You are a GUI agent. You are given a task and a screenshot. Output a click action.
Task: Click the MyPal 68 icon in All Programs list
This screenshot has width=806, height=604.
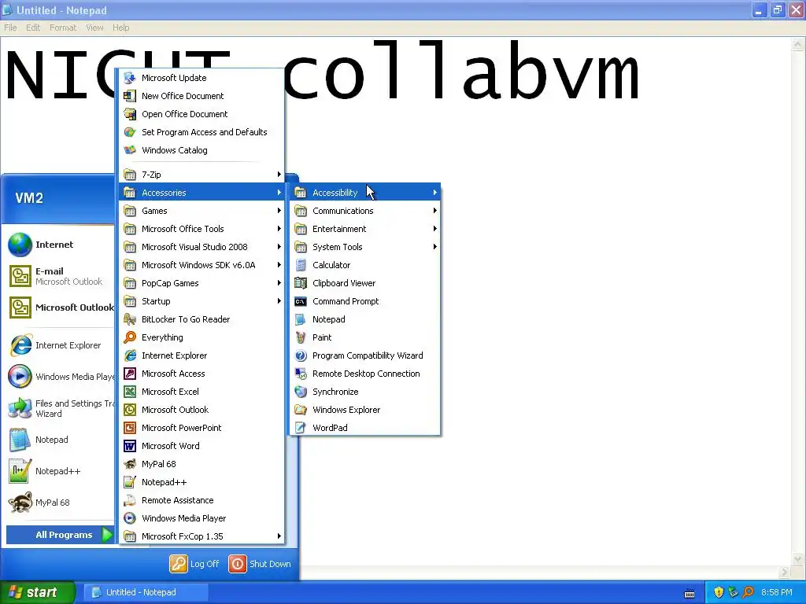130,464
